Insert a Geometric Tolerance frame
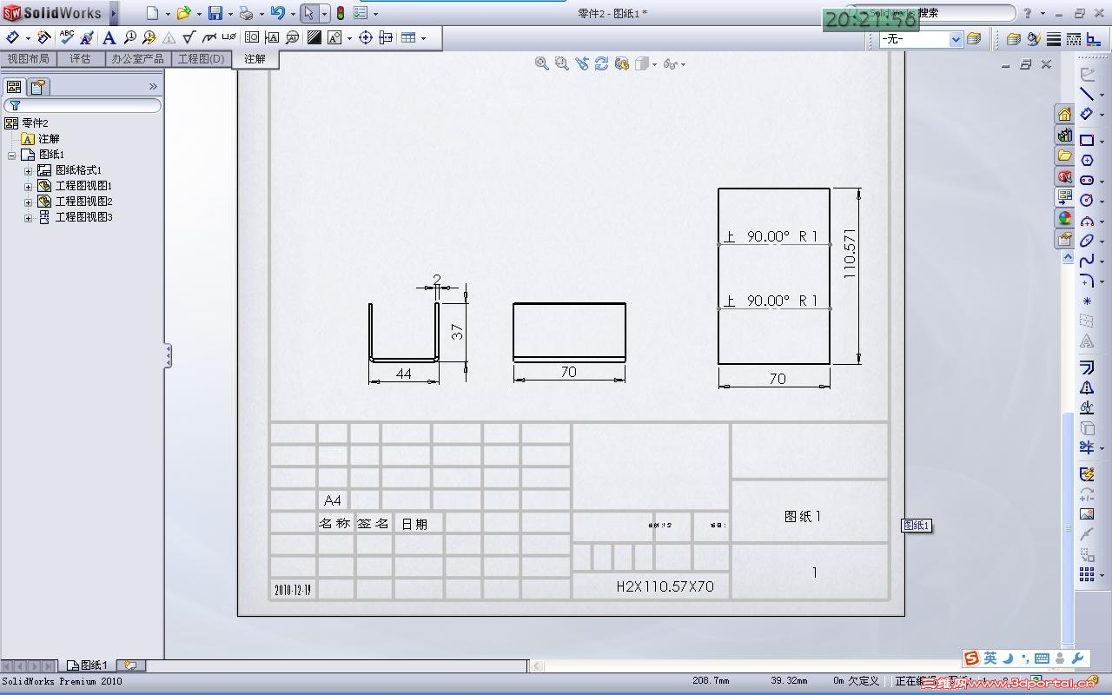The height and width of the screenshot is (695, 1112). coord(251,37)
